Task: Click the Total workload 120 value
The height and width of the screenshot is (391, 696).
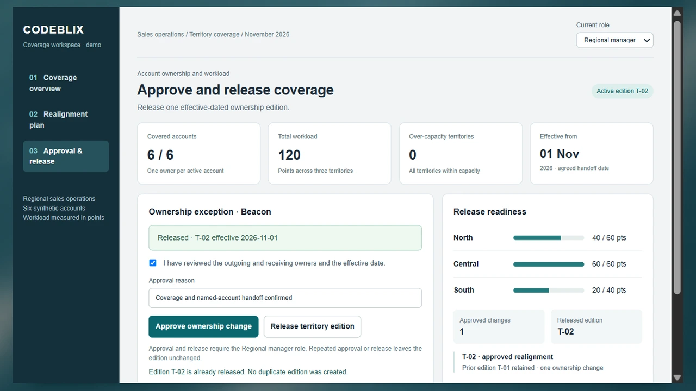Action: [289, 155]
